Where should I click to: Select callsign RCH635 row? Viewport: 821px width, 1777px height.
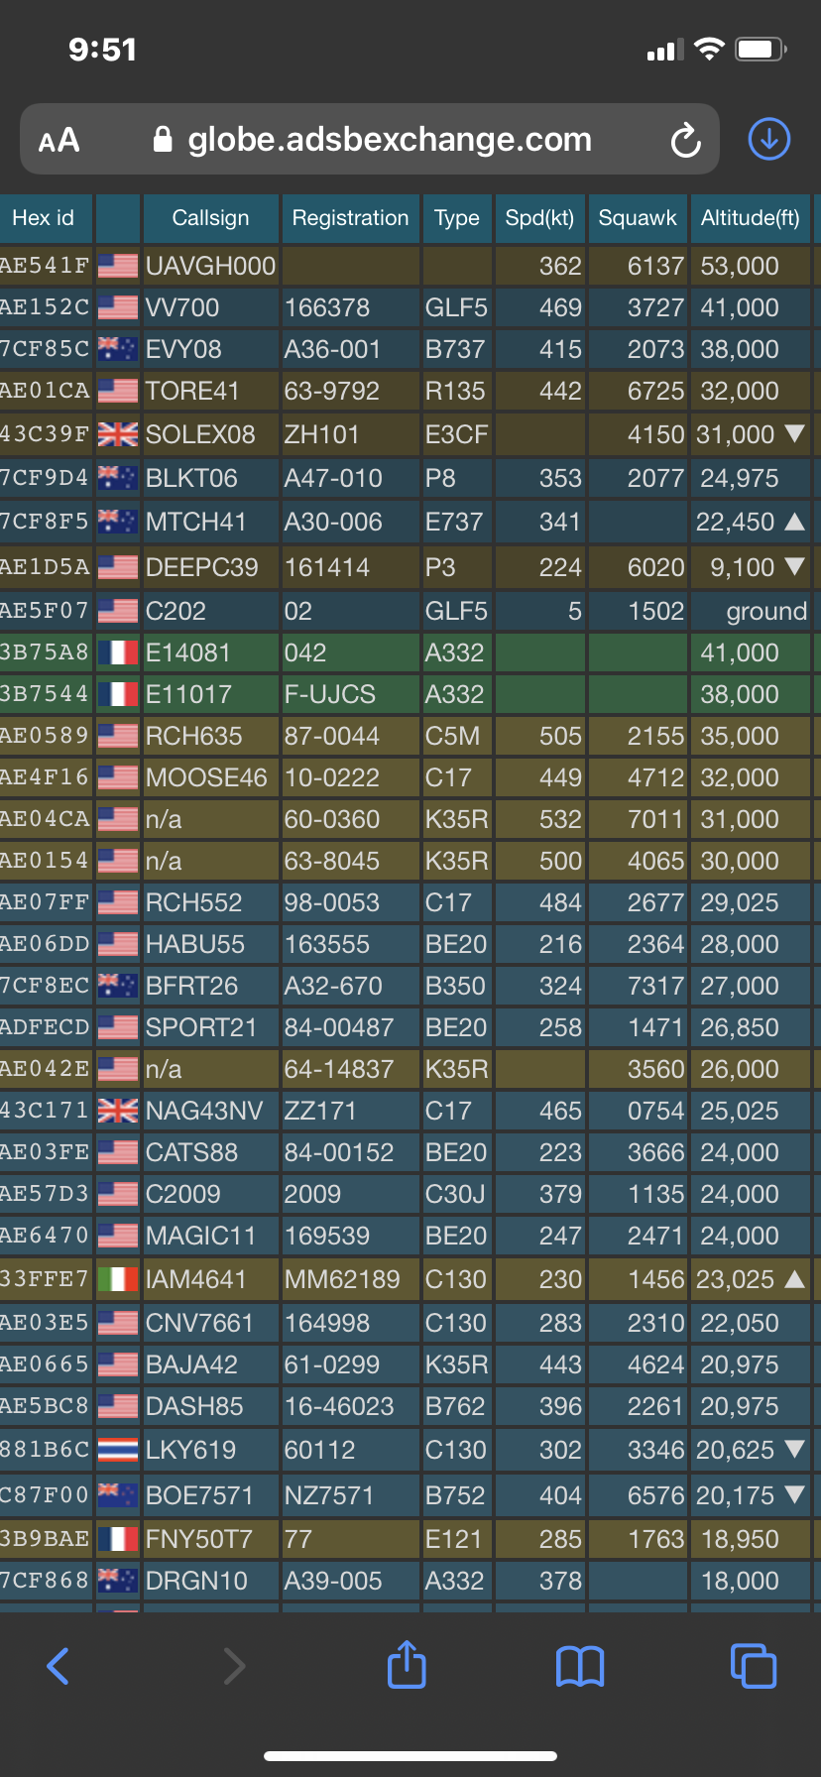(407, 736)
